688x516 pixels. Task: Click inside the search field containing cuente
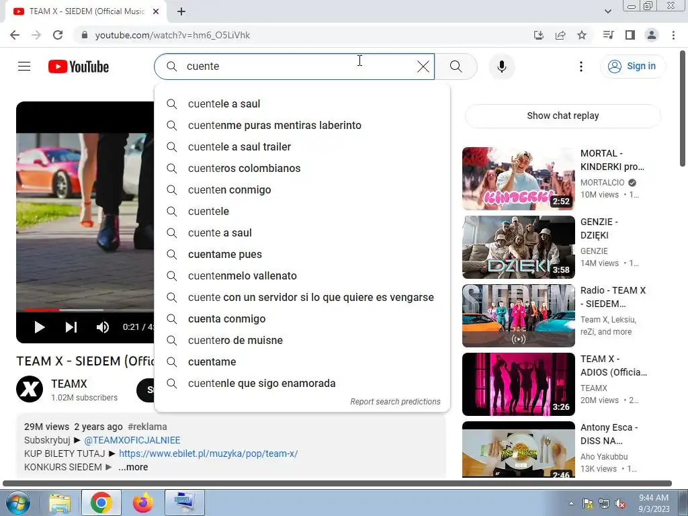294,67
